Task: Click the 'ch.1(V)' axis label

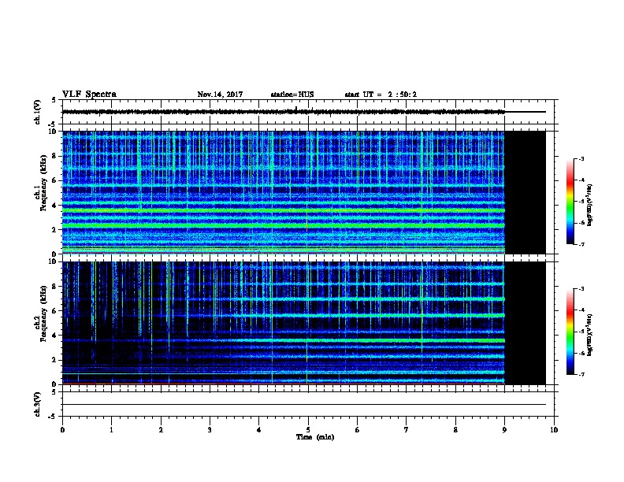Action: pyautogui.click(x=37, y=112)
